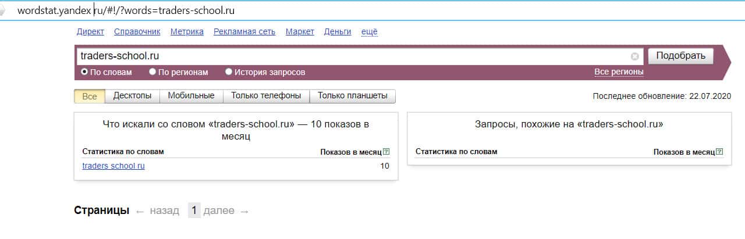Switch to the Только телефоны tab
This screenshot has height=239, width=745.
(x=266, y=96)
